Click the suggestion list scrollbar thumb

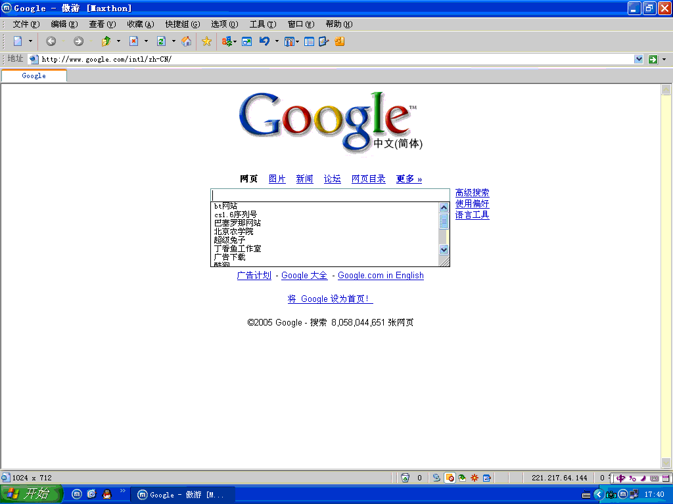(x=444, y=221)
